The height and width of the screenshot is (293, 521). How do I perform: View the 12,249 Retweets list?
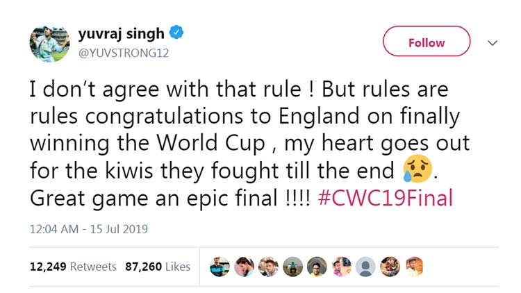(73, 267)
